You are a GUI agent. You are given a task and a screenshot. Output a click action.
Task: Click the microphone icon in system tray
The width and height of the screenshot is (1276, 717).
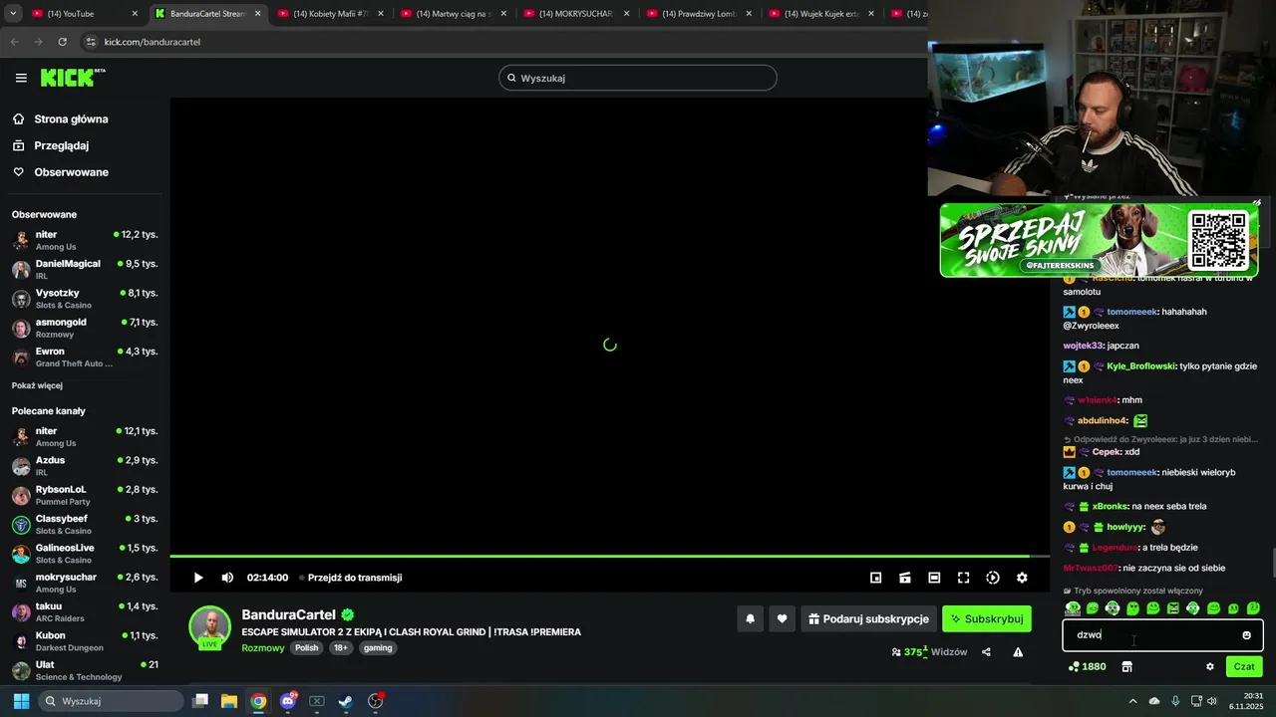click(x=1175, y=701)
